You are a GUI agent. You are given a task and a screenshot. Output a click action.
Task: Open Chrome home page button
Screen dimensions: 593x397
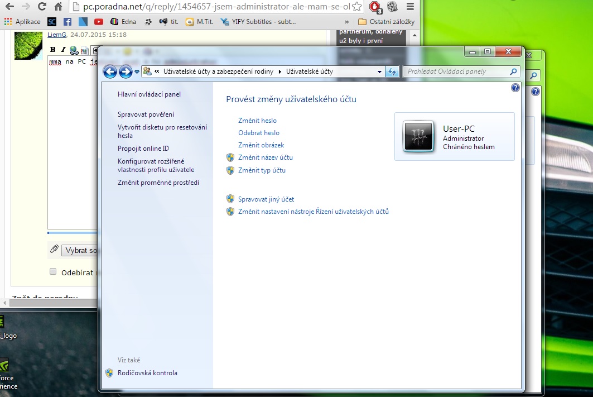[58, 7]
